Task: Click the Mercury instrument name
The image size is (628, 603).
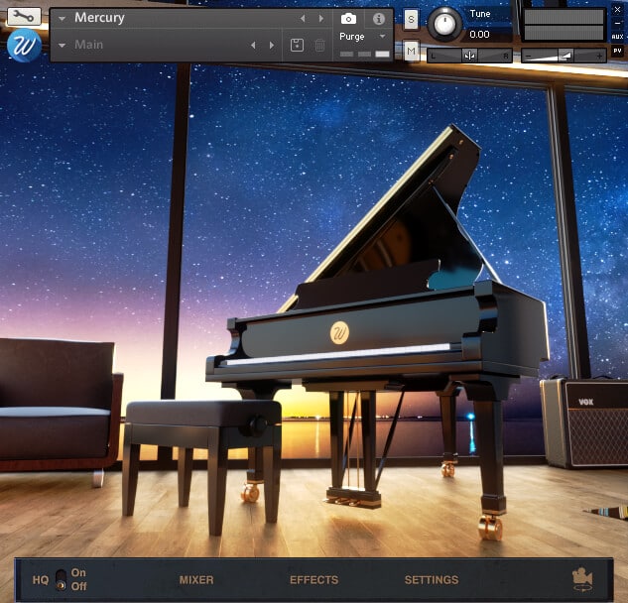Action: tap(99, 18)
